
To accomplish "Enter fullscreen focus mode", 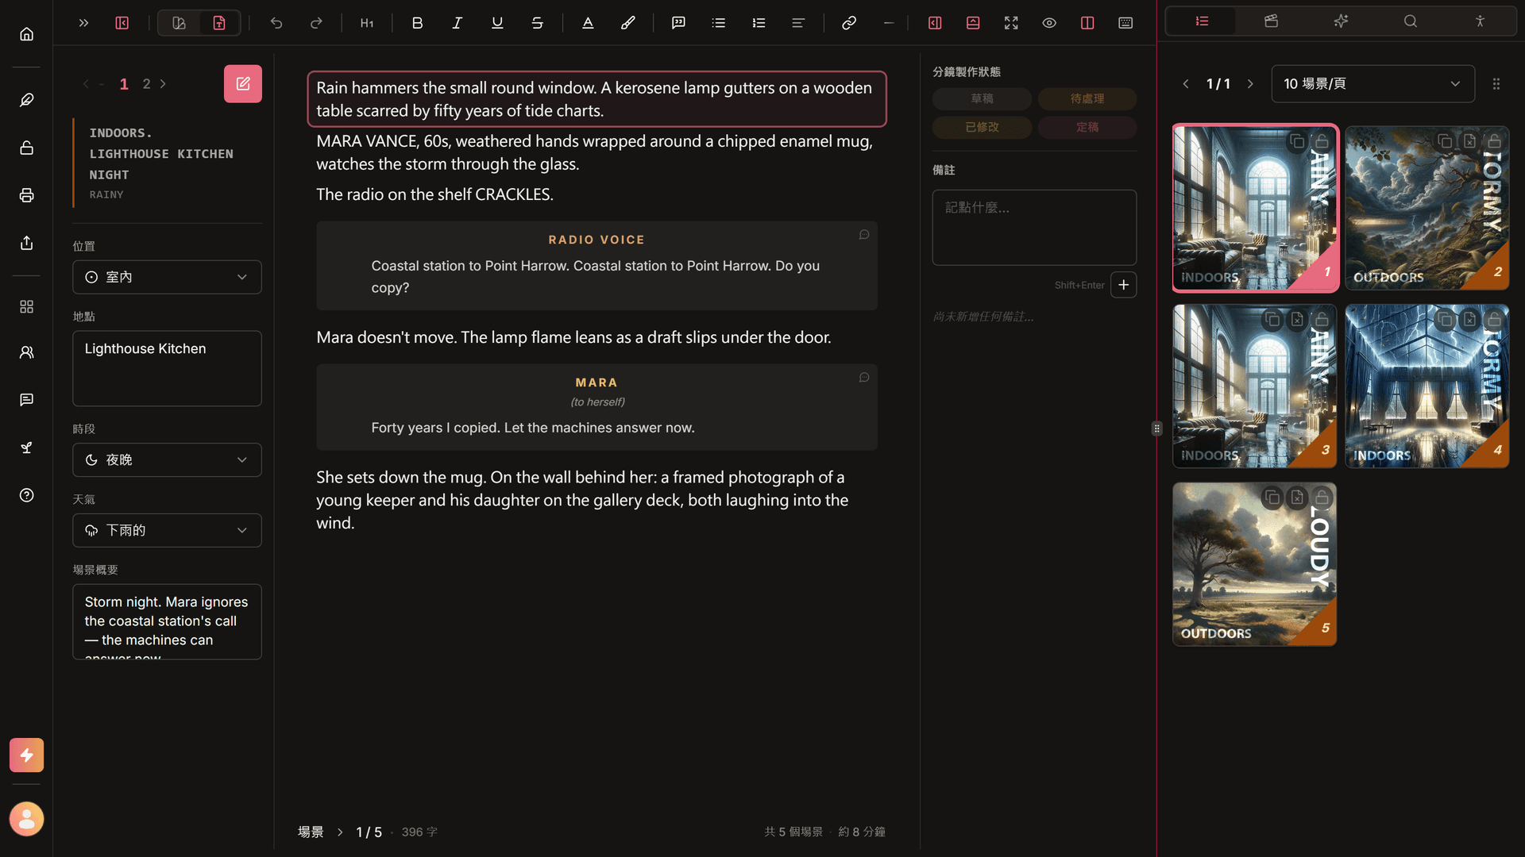I will [1010, 23].
